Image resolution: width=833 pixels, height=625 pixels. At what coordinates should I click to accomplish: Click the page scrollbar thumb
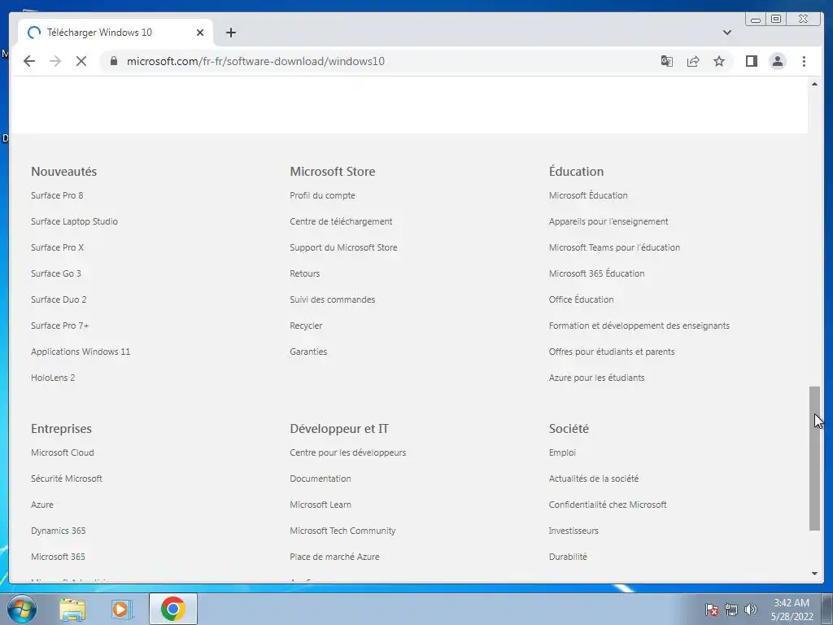(814, 458)
